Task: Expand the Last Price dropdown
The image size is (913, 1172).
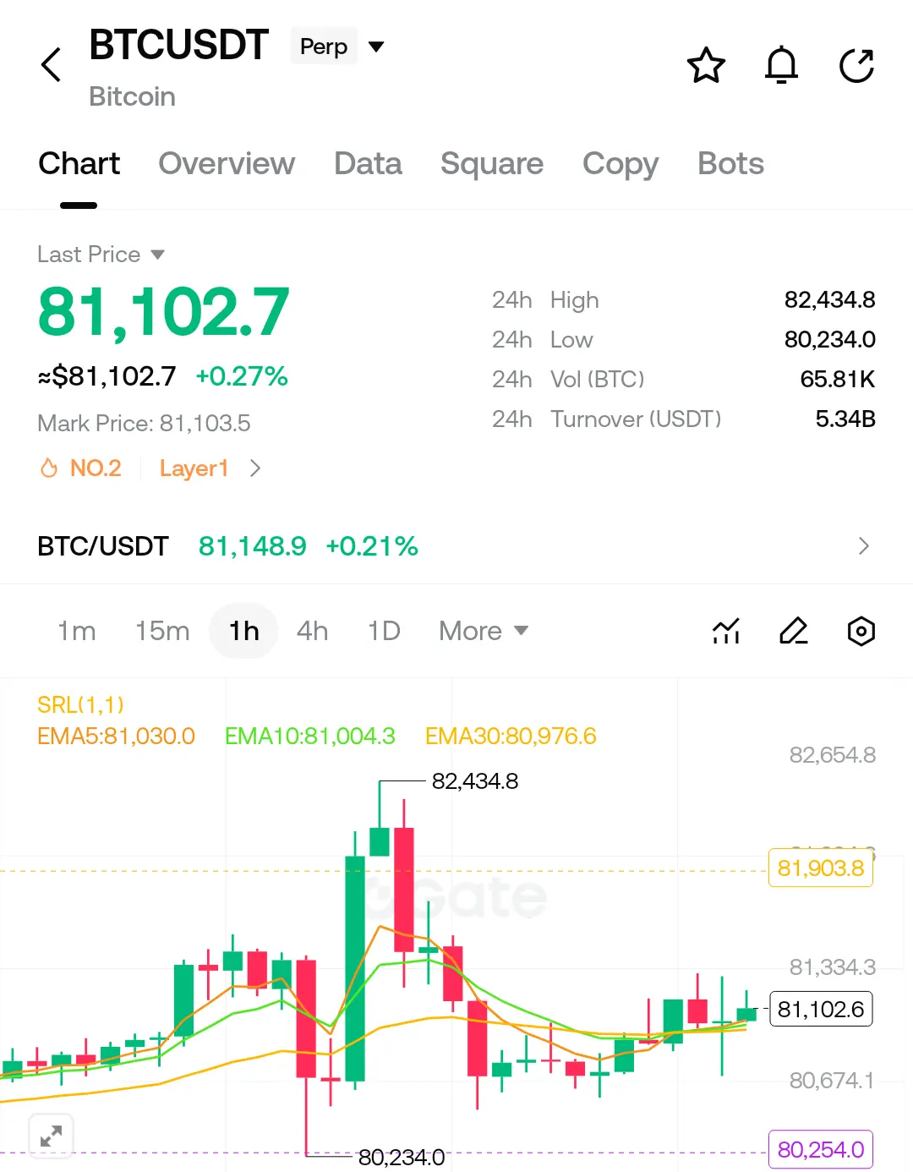Action: (x=157, y=255)
